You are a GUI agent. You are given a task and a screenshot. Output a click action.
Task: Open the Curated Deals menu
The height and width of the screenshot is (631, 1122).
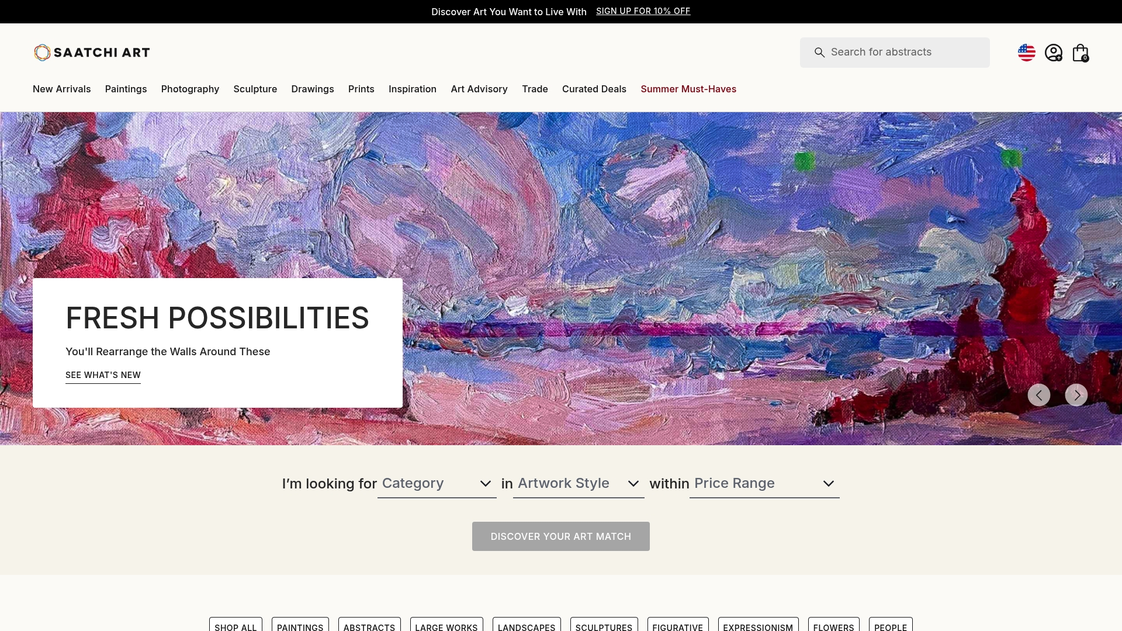coord(594,89)
